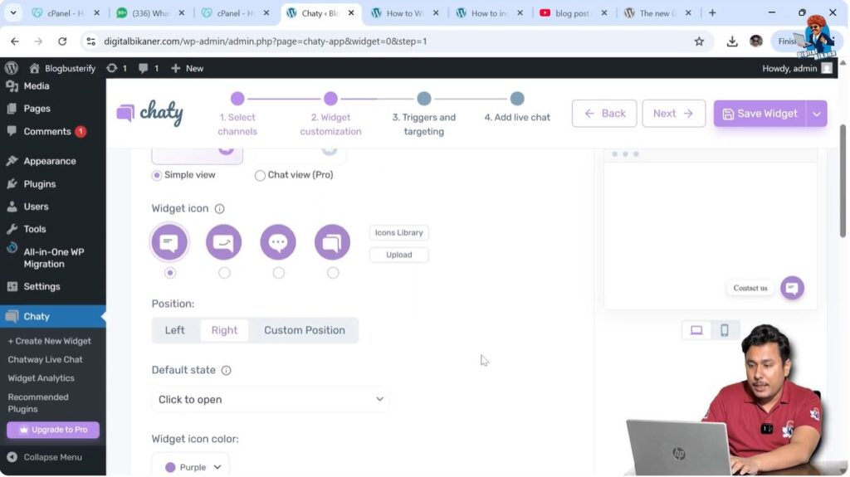Click the Blogbusterify home icon link
The height and width of the screenshot is (477, 850).
62,68
